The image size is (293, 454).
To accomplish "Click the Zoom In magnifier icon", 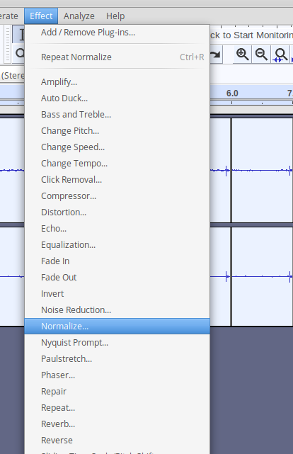I will pos(242,54).
